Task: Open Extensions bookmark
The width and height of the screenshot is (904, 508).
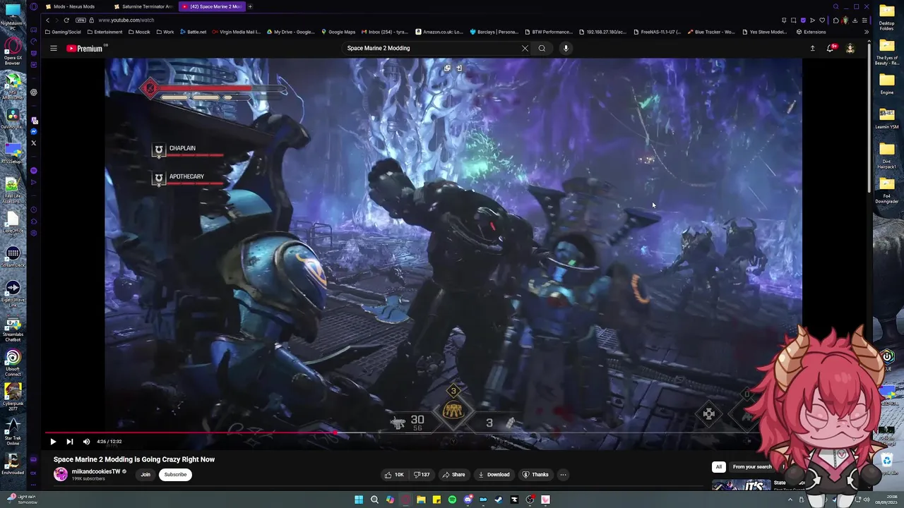Action: point(811,32)
